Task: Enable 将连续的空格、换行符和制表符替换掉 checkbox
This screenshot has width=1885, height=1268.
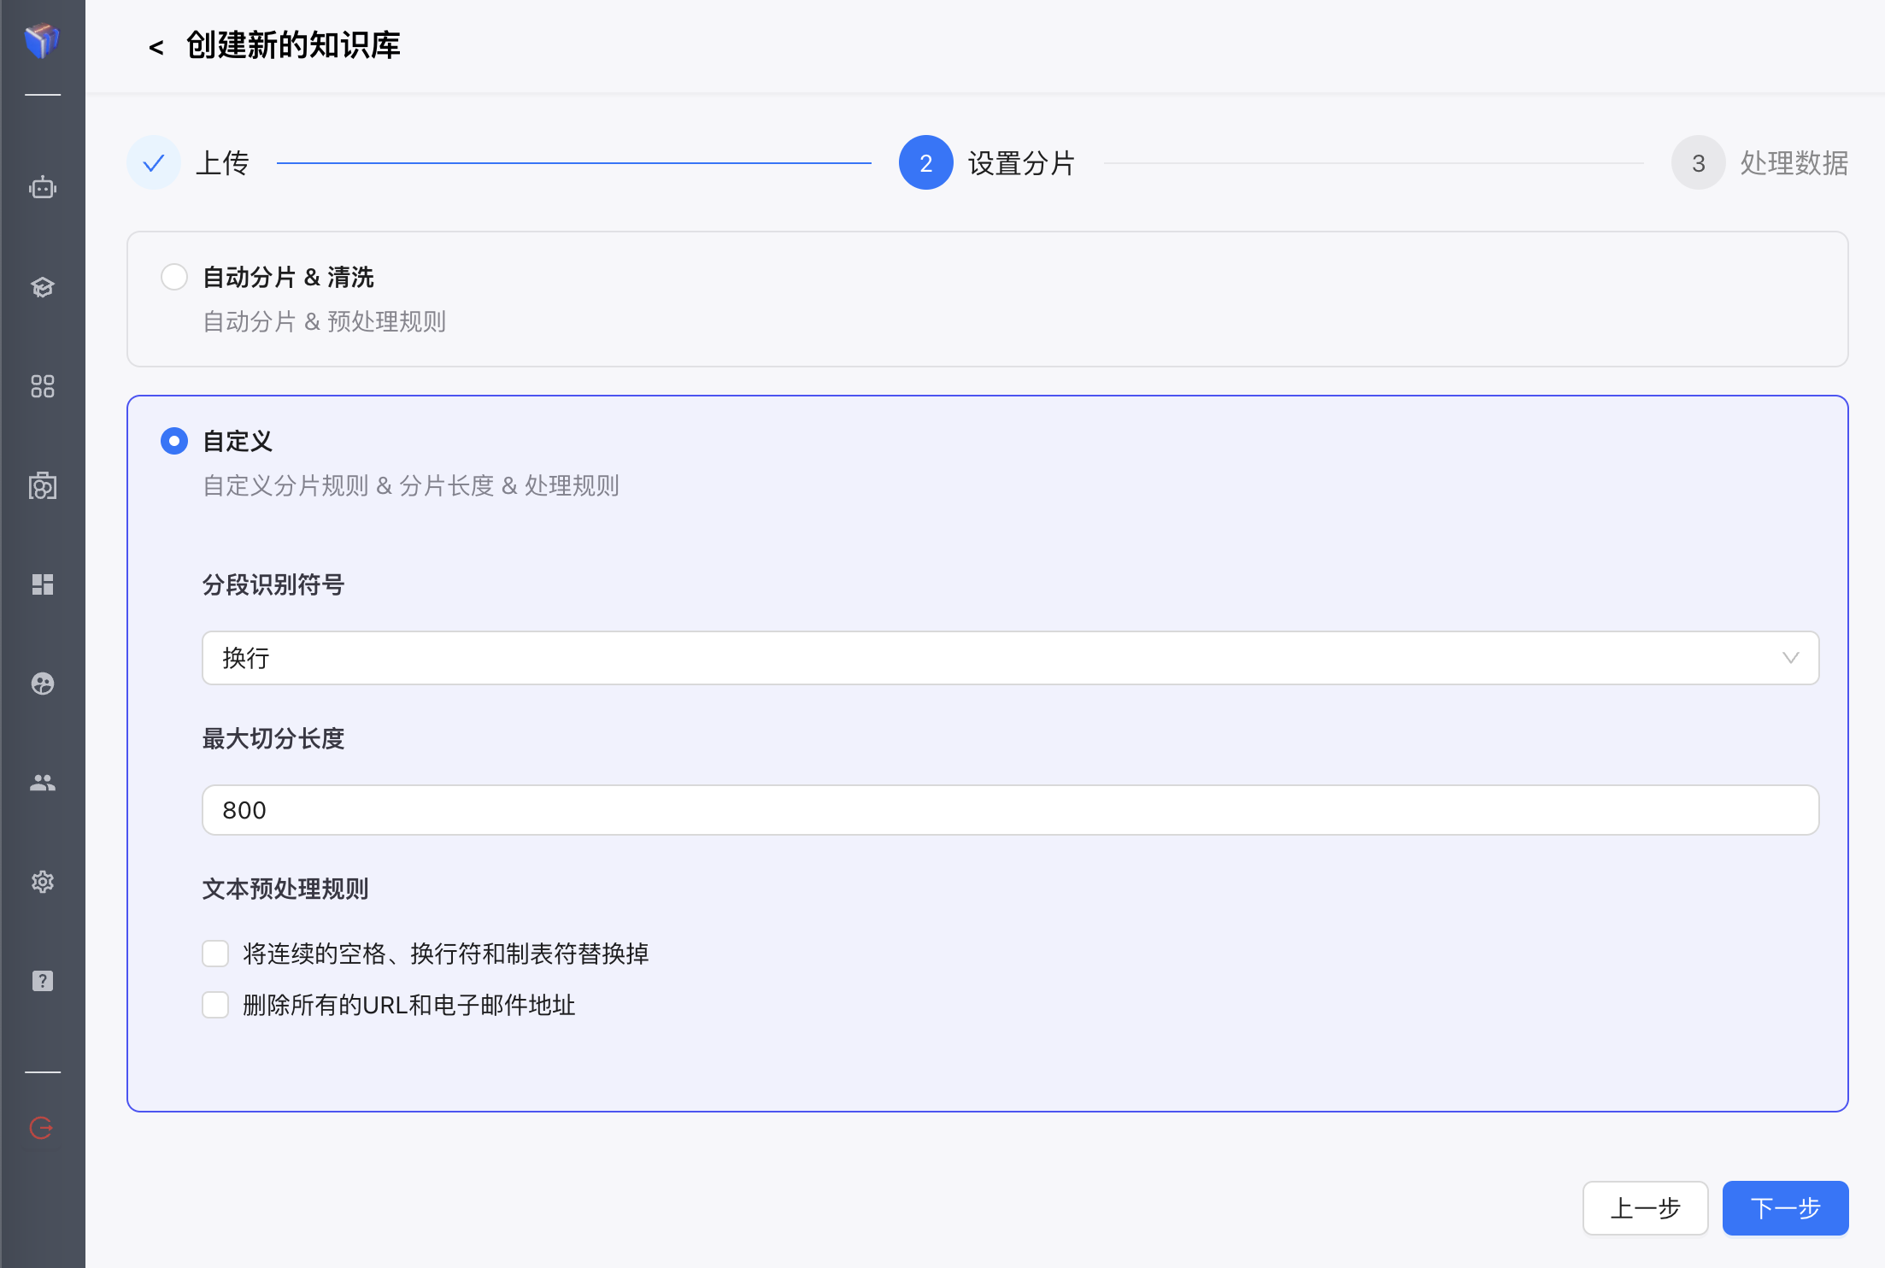Action: (x=215, y=954)
